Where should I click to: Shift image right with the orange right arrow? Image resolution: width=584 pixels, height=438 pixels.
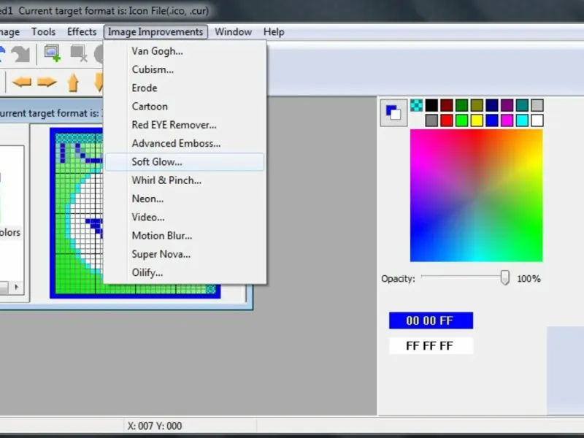click(x=47, y=82)
